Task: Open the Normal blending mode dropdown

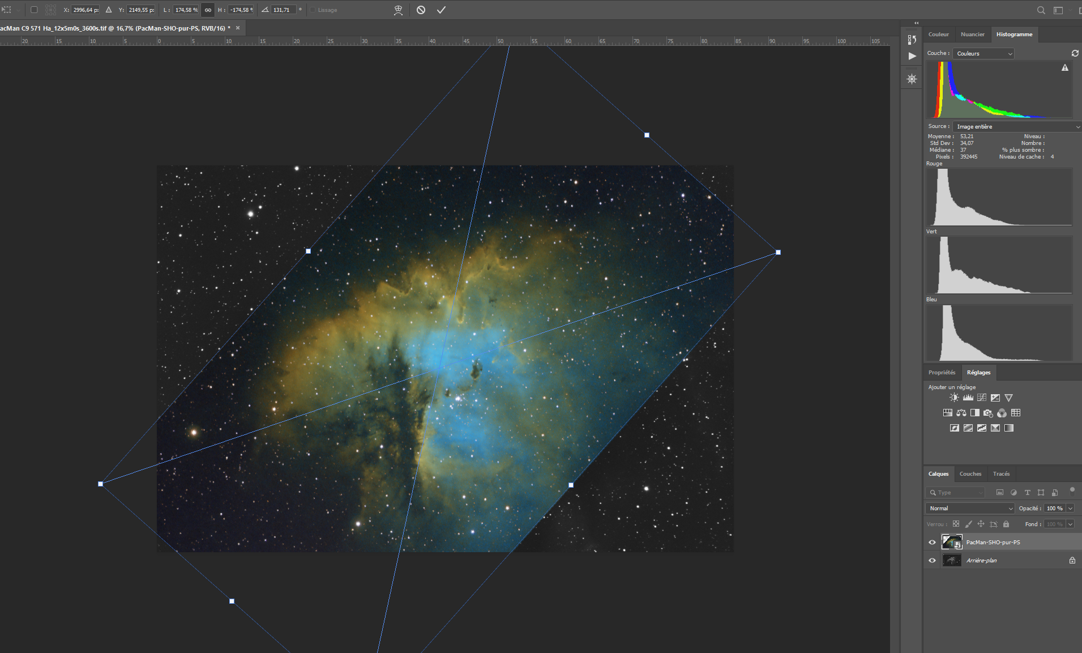Action: [x=970, y=508]
